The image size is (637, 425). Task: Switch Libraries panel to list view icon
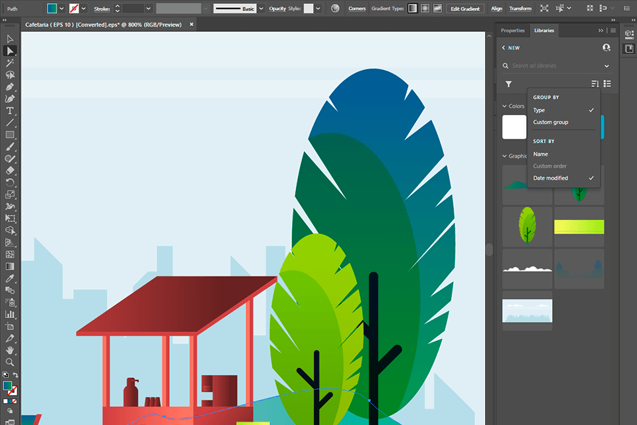click(607, 84)
